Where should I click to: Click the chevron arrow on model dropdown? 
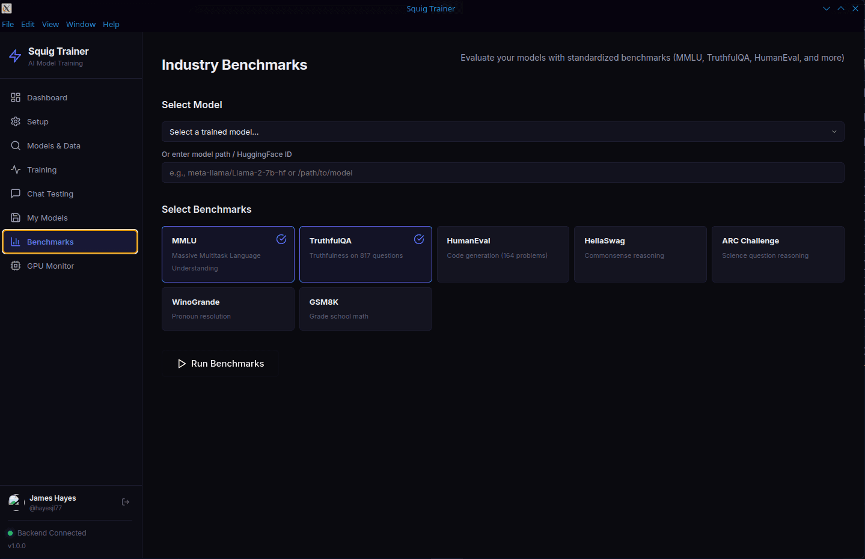coord(834,132)
